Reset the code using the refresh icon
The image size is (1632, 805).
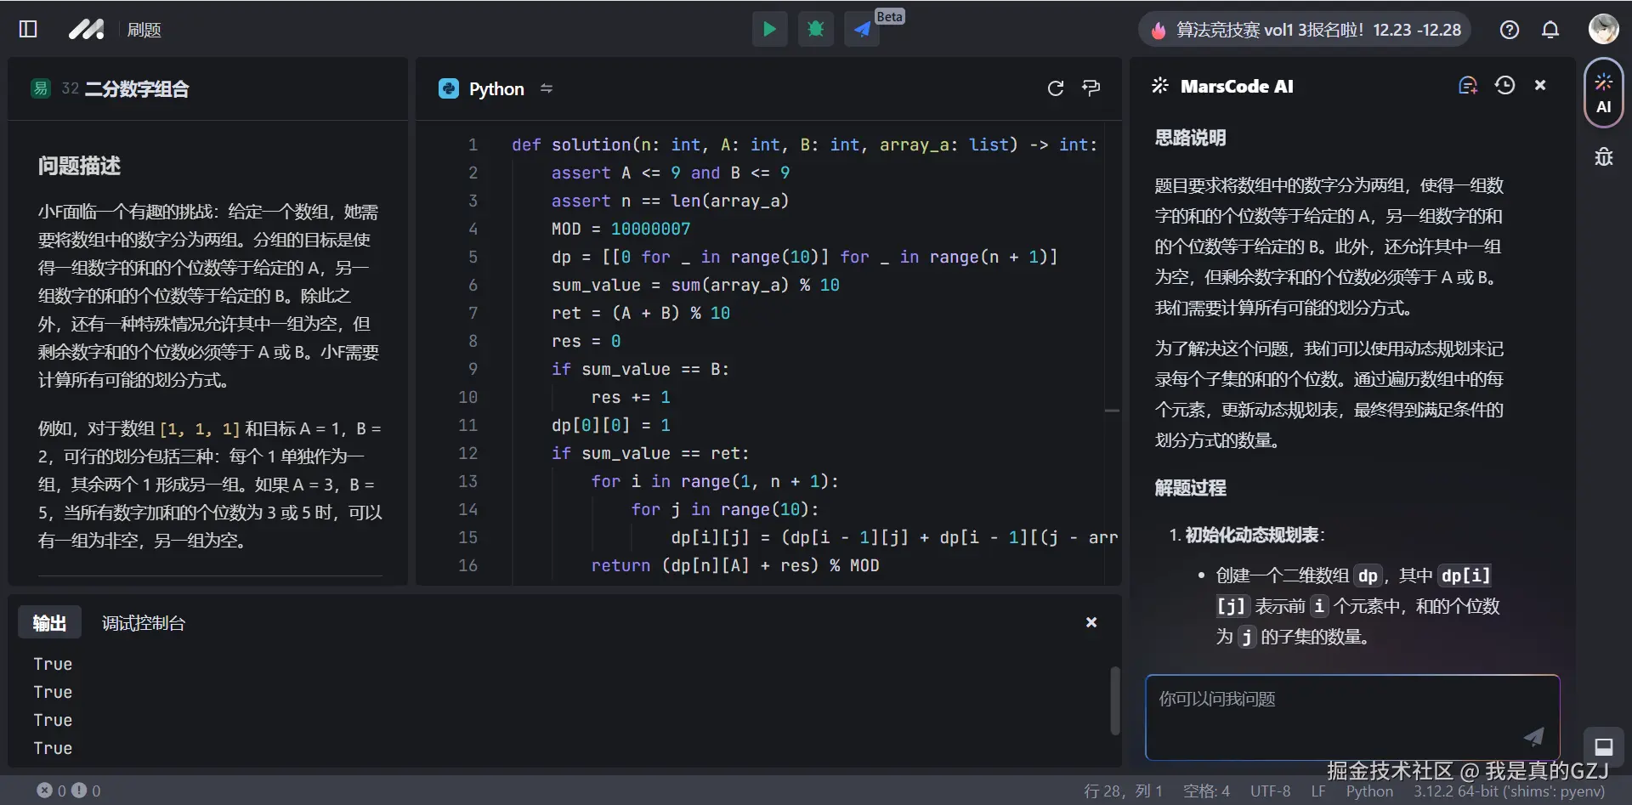[x=1056, y=88]
